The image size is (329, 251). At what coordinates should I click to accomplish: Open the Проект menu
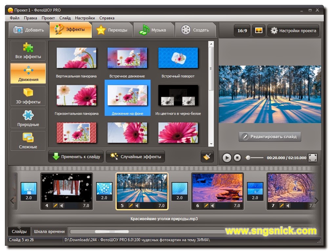point(48,18)
